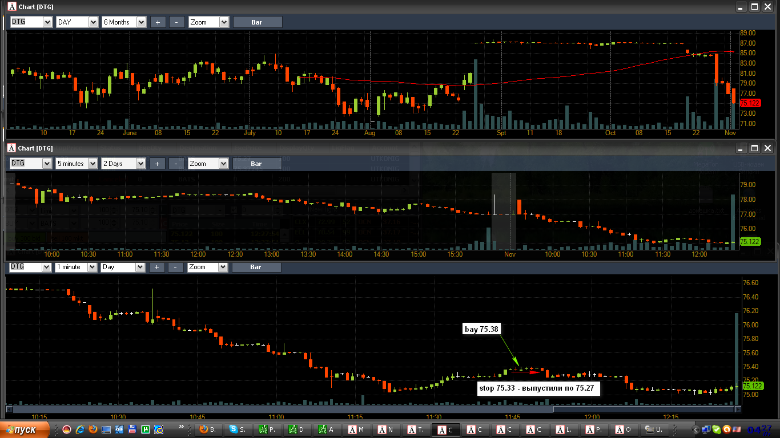Click minus button in 1 minute chart

point(176,267)
